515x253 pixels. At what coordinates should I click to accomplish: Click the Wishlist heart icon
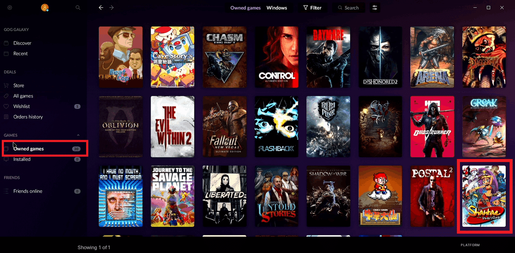tap(6, 106)
